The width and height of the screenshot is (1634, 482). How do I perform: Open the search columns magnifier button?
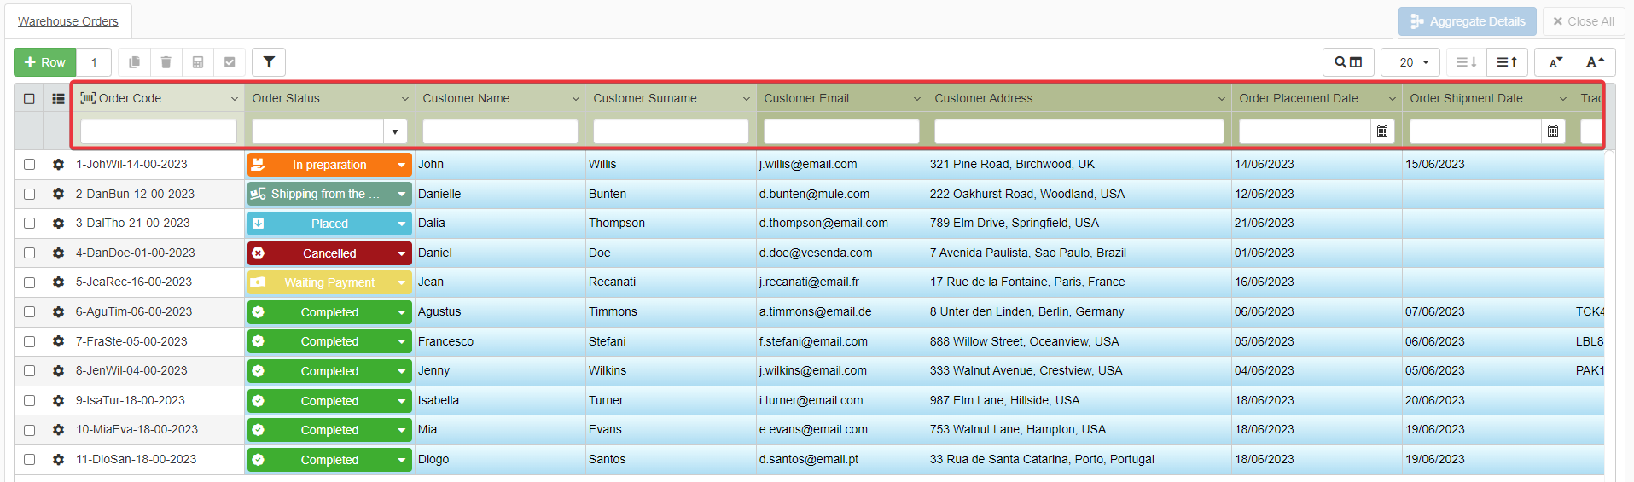pyautogui.click(x=1348, y=62)
